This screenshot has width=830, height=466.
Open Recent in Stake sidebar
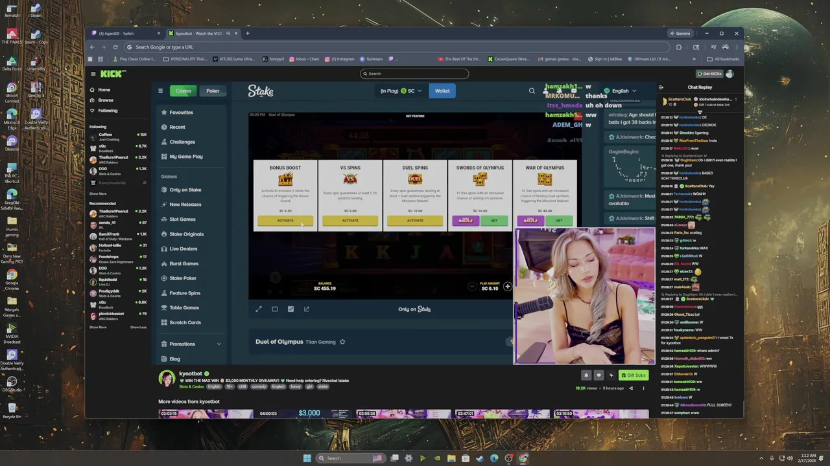[x=173, y=127]
